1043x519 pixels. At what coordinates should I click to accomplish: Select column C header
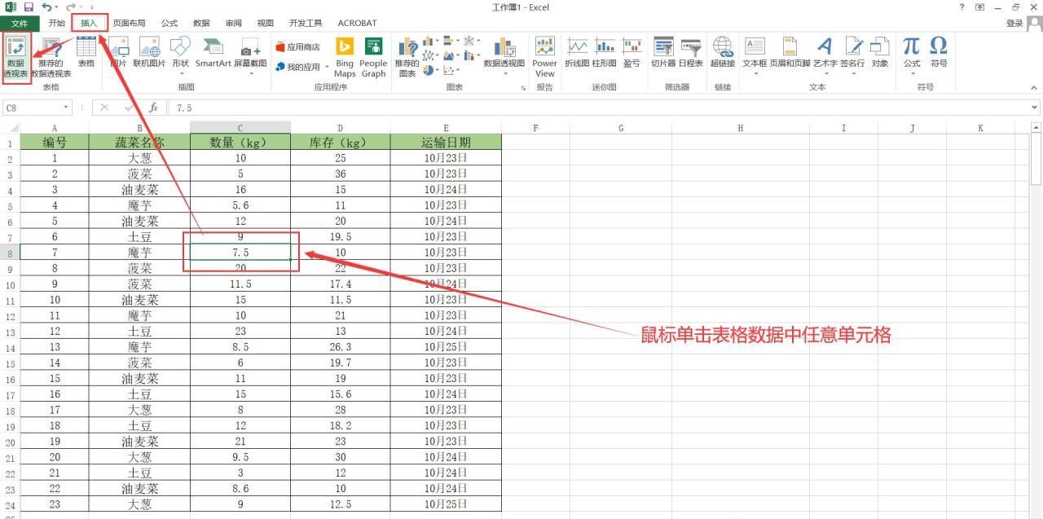coord(240,128)
